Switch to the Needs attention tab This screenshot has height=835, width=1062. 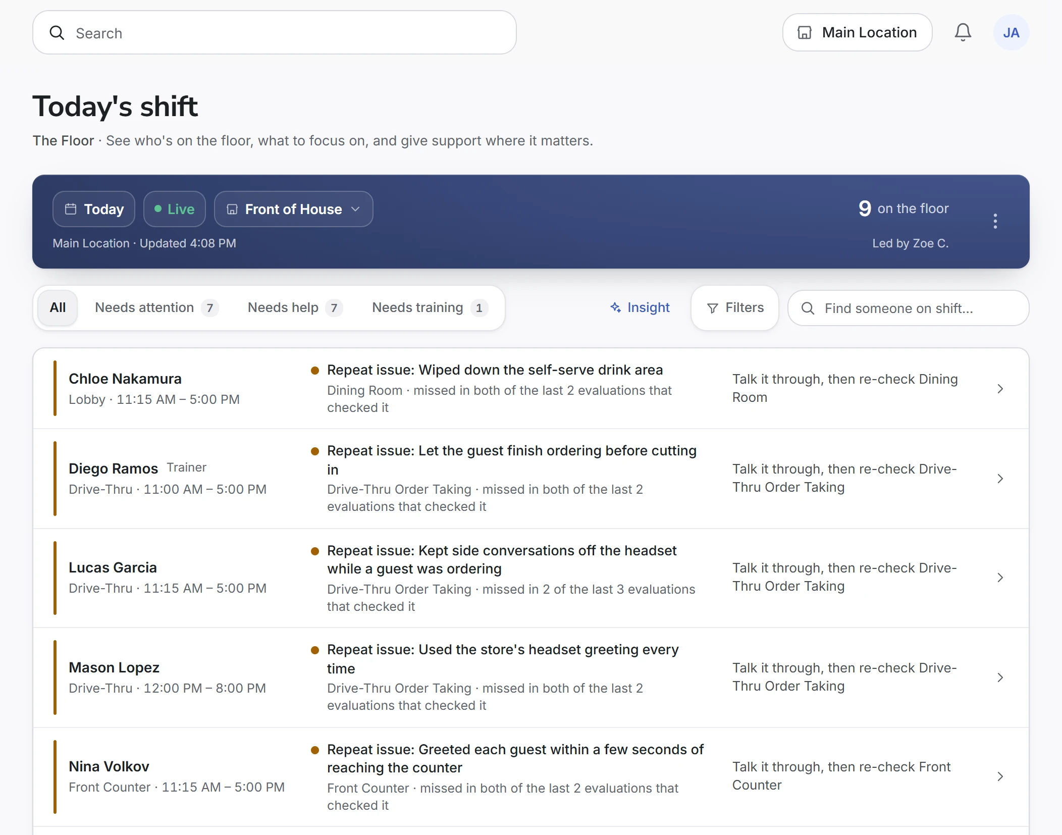[x=156, y=307]
